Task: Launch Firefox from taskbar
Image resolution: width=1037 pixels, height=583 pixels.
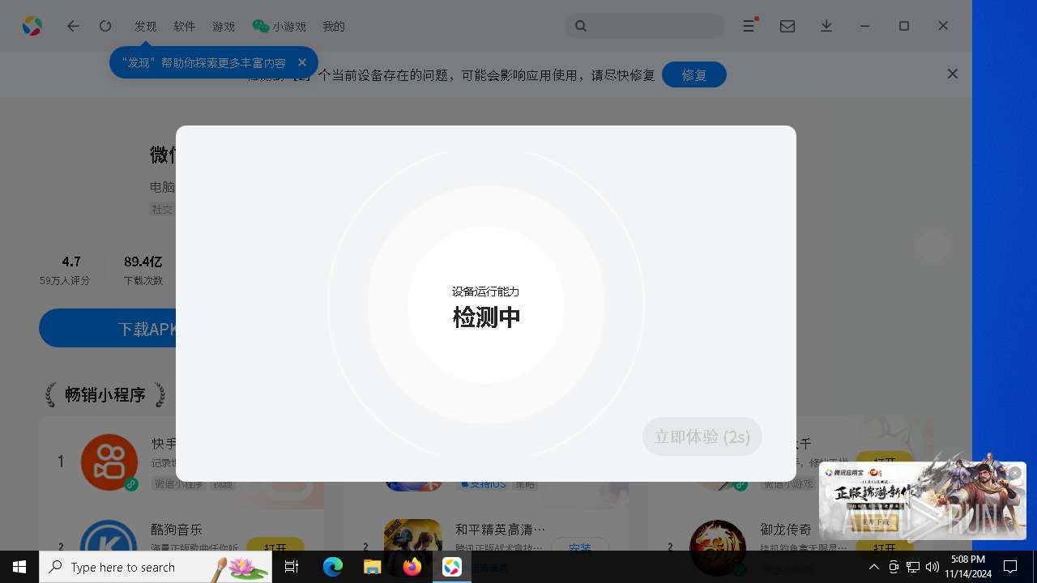Action: point(412,567)
